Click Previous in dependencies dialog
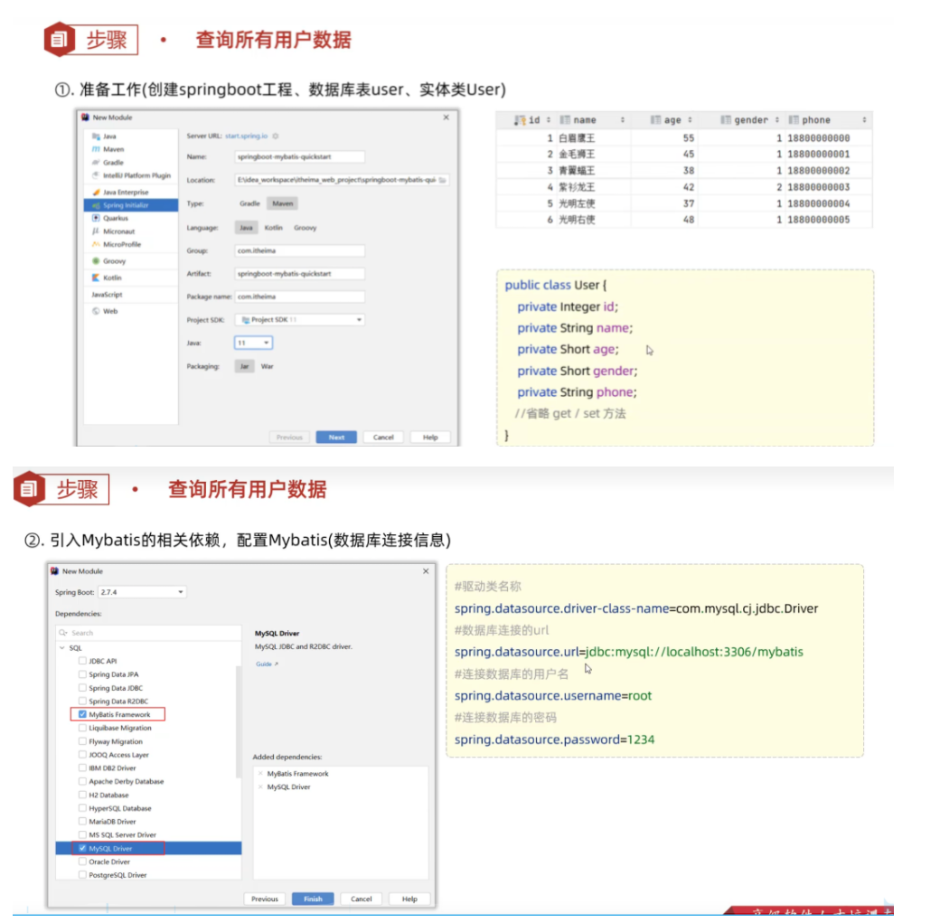 264,899
